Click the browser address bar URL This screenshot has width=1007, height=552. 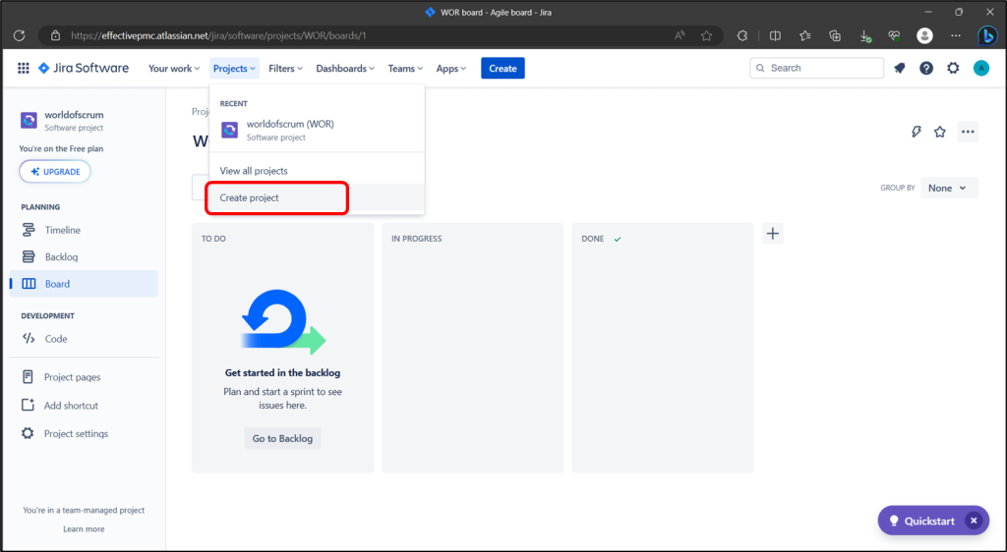click(x=218, y=36)
